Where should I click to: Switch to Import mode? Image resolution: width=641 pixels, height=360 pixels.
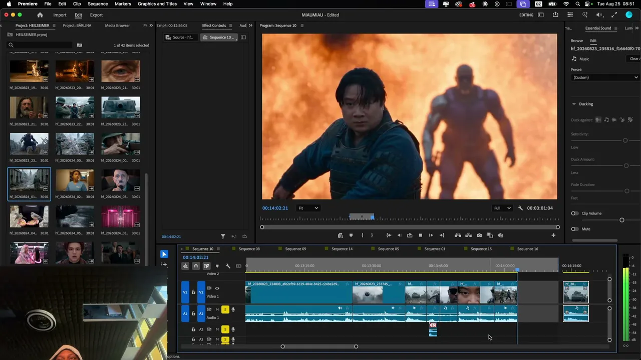[x=60, y=15]
